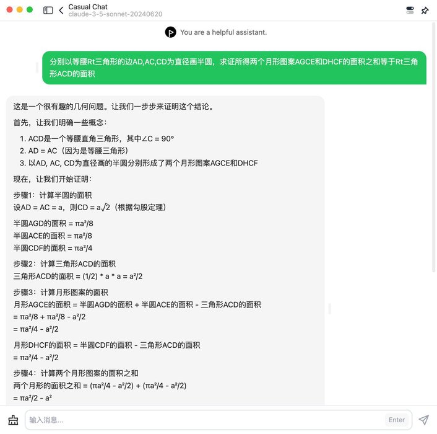Screen dimensions: 437x434
Task: Clear conversation with broom icon
Action: 13,420
